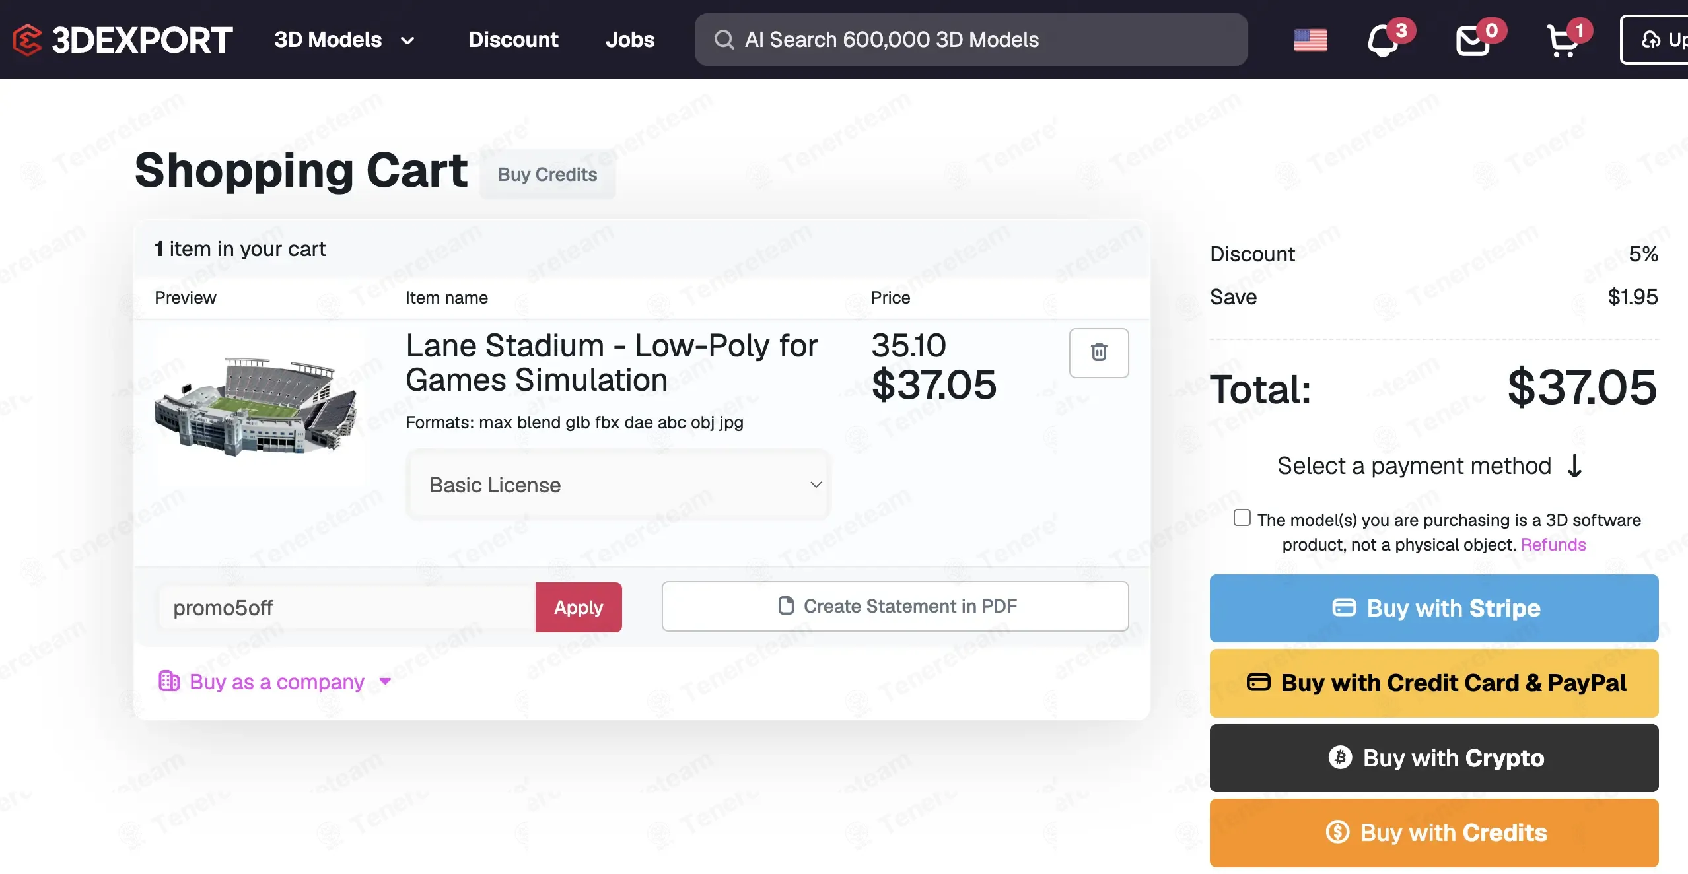Pay using Buy with Stripe

point(1434,608)
